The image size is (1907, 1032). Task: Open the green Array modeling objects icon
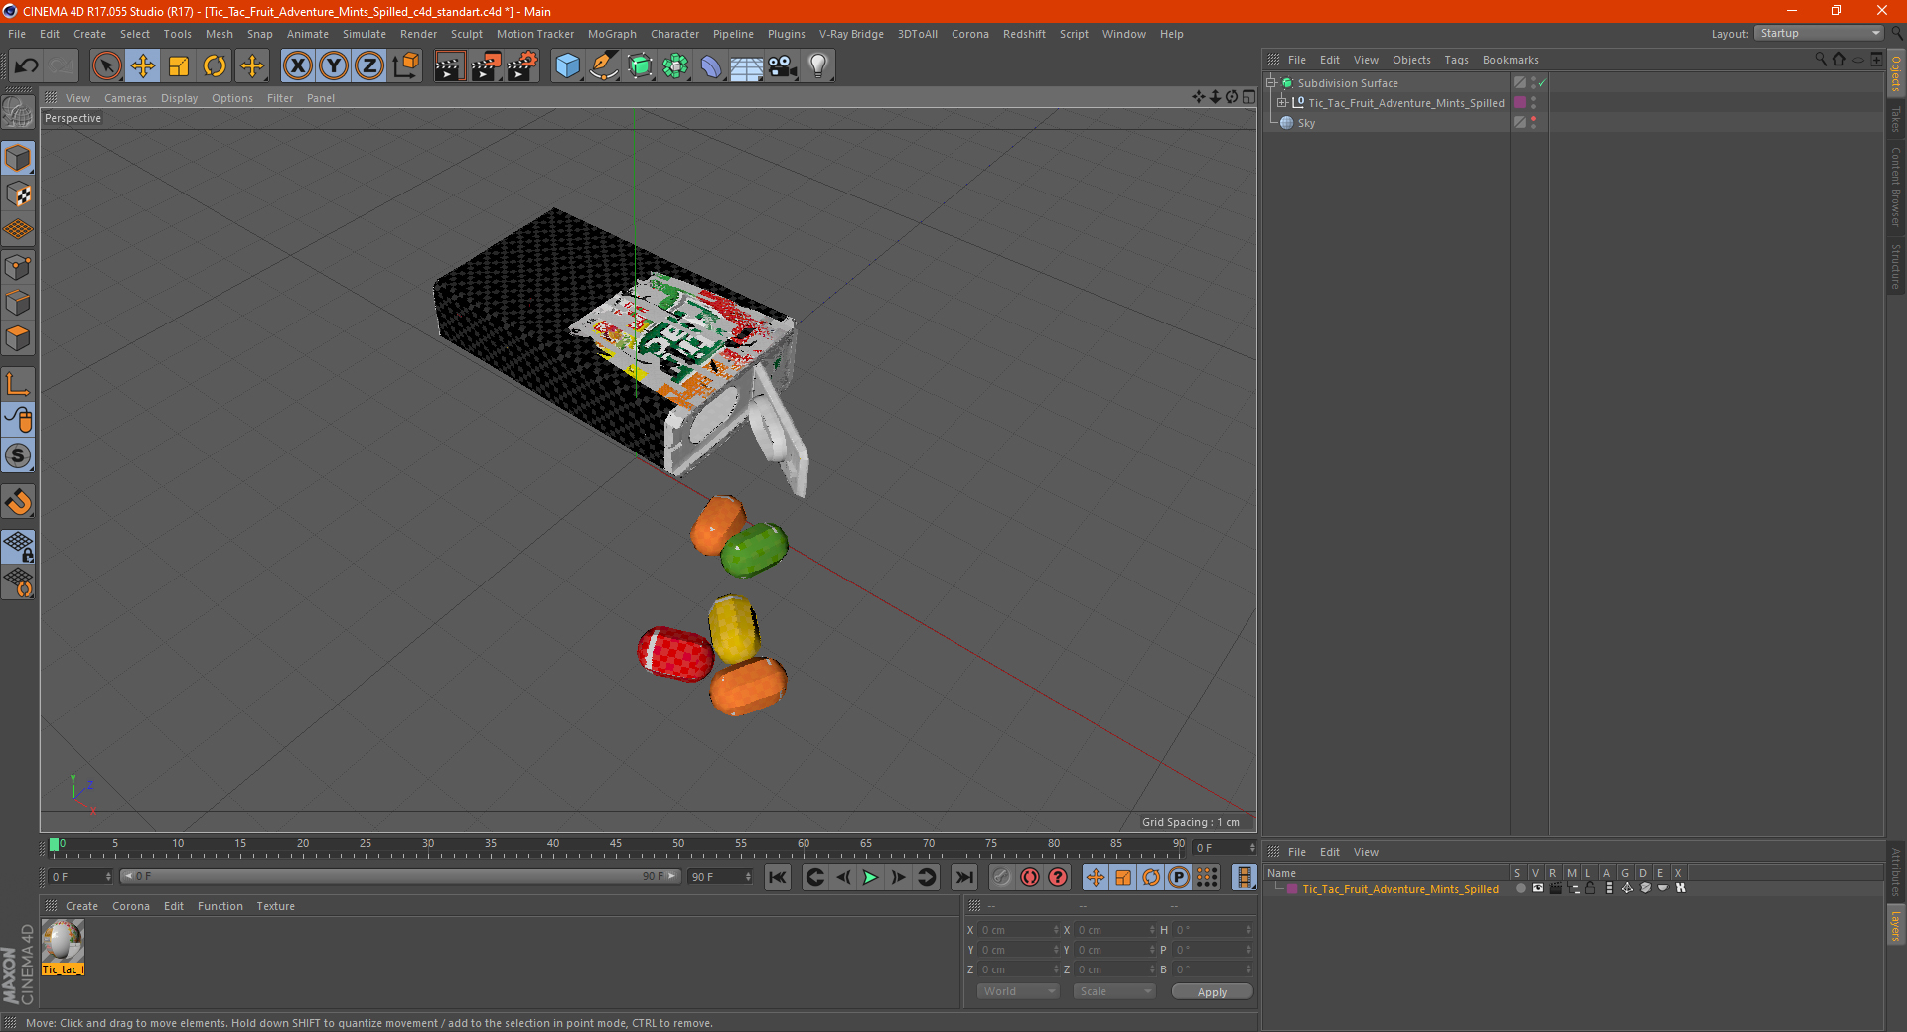[x=675, y=66]
